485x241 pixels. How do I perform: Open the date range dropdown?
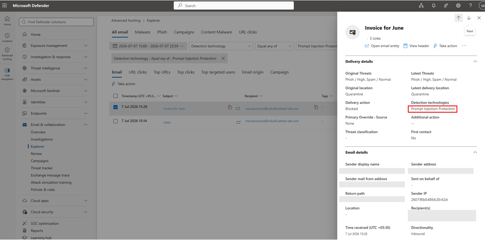click(x=148, y=46)
